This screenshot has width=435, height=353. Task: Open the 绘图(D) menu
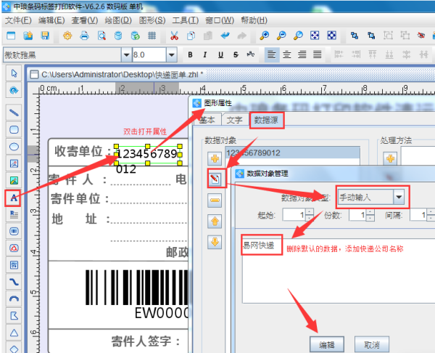click(118, 20)
